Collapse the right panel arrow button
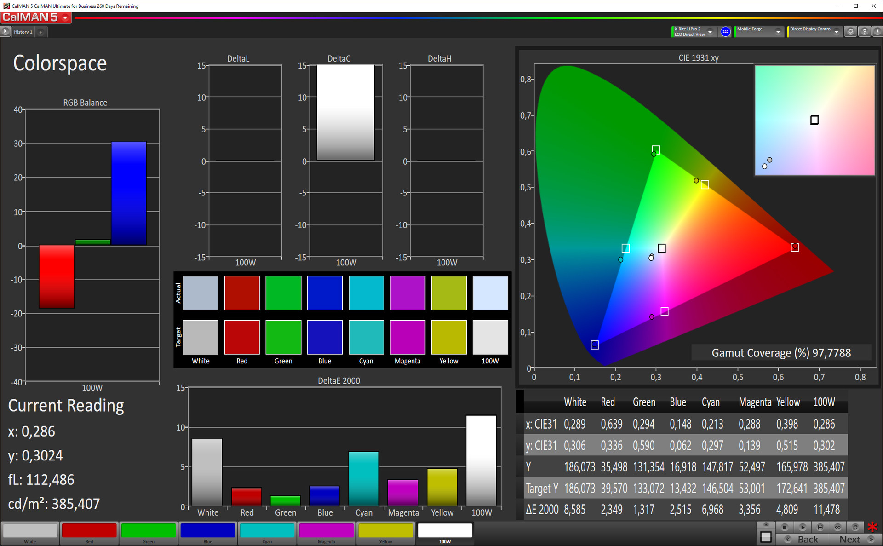883x546 pixels. [x=877, y=32]
